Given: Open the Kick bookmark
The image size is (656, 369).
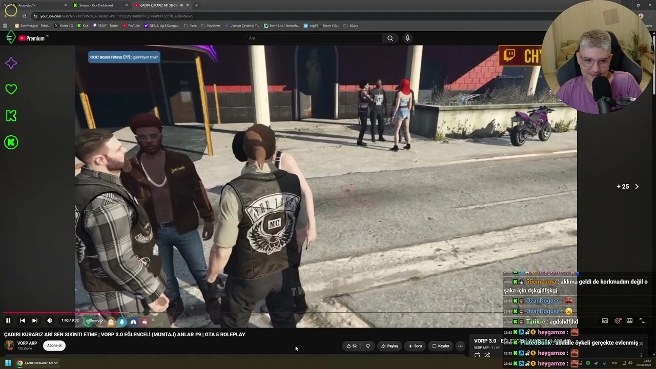Looking at the screenshot, I should [83, 26].
